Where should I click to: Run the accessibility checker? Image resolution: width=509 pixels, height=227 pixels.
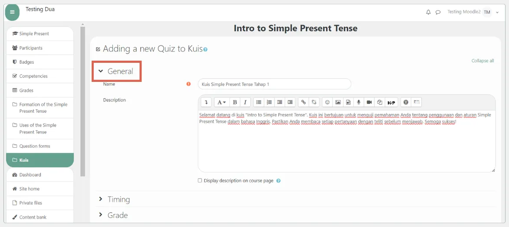pos(406,102)
